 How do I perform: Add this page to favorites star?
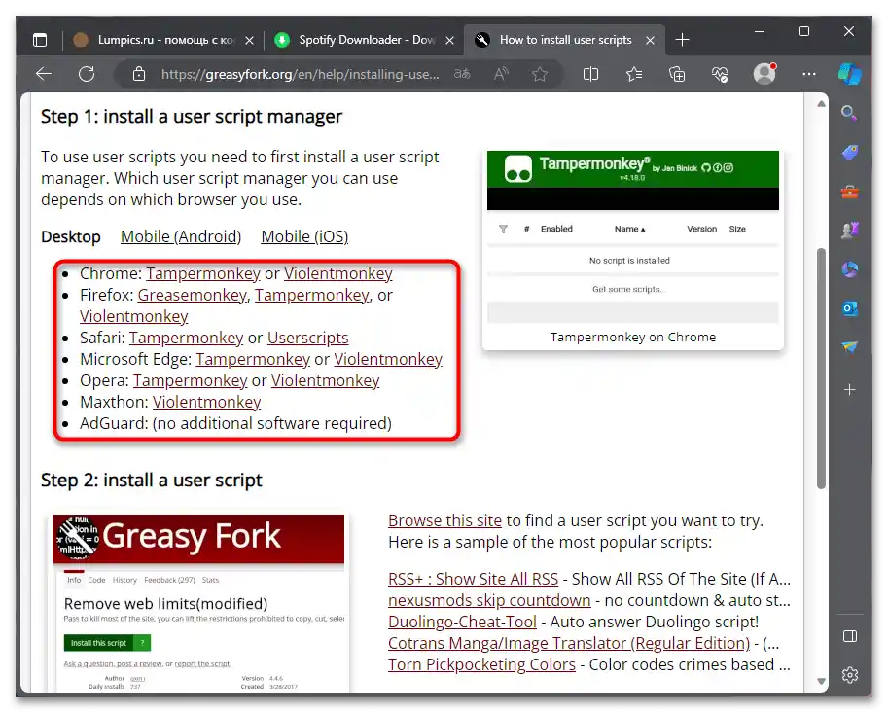point(540,74)
